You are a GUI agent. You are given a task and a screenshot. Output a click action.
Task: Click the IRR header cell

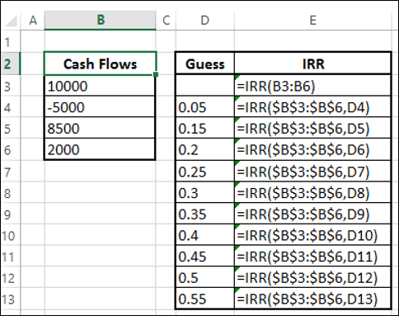click(313, 64)
